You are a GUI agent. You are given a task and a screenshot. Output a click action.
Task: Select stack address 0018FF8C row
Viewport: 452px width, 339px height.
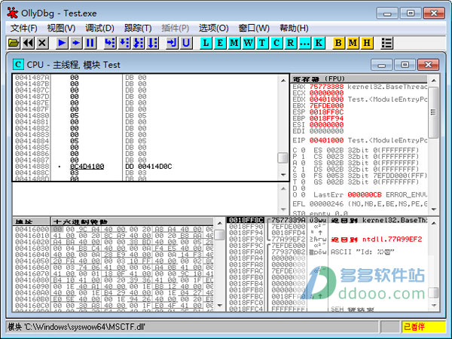[246, 220]
